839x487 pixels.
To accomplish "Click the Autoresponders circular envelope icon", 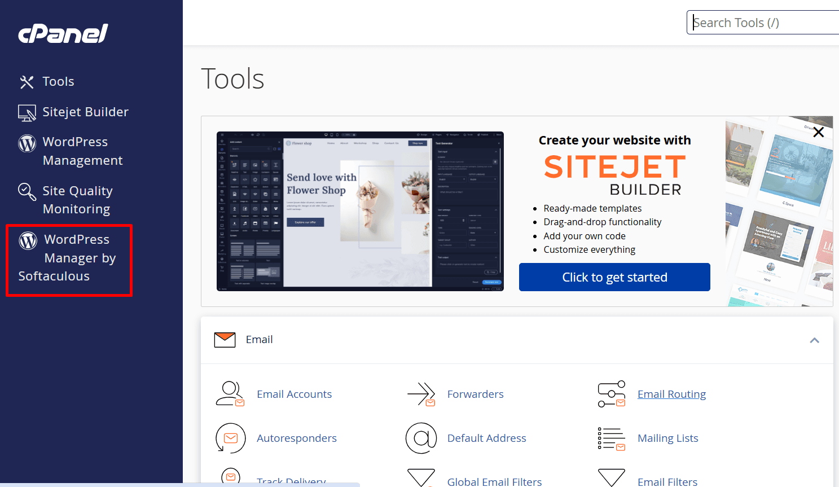I will 231,438.
